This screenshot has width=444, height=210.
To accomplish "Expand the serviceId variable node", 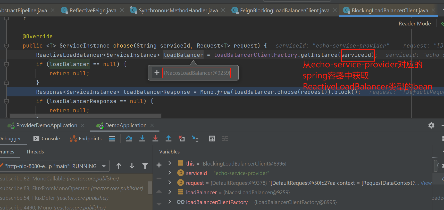I will coord(170,173).
